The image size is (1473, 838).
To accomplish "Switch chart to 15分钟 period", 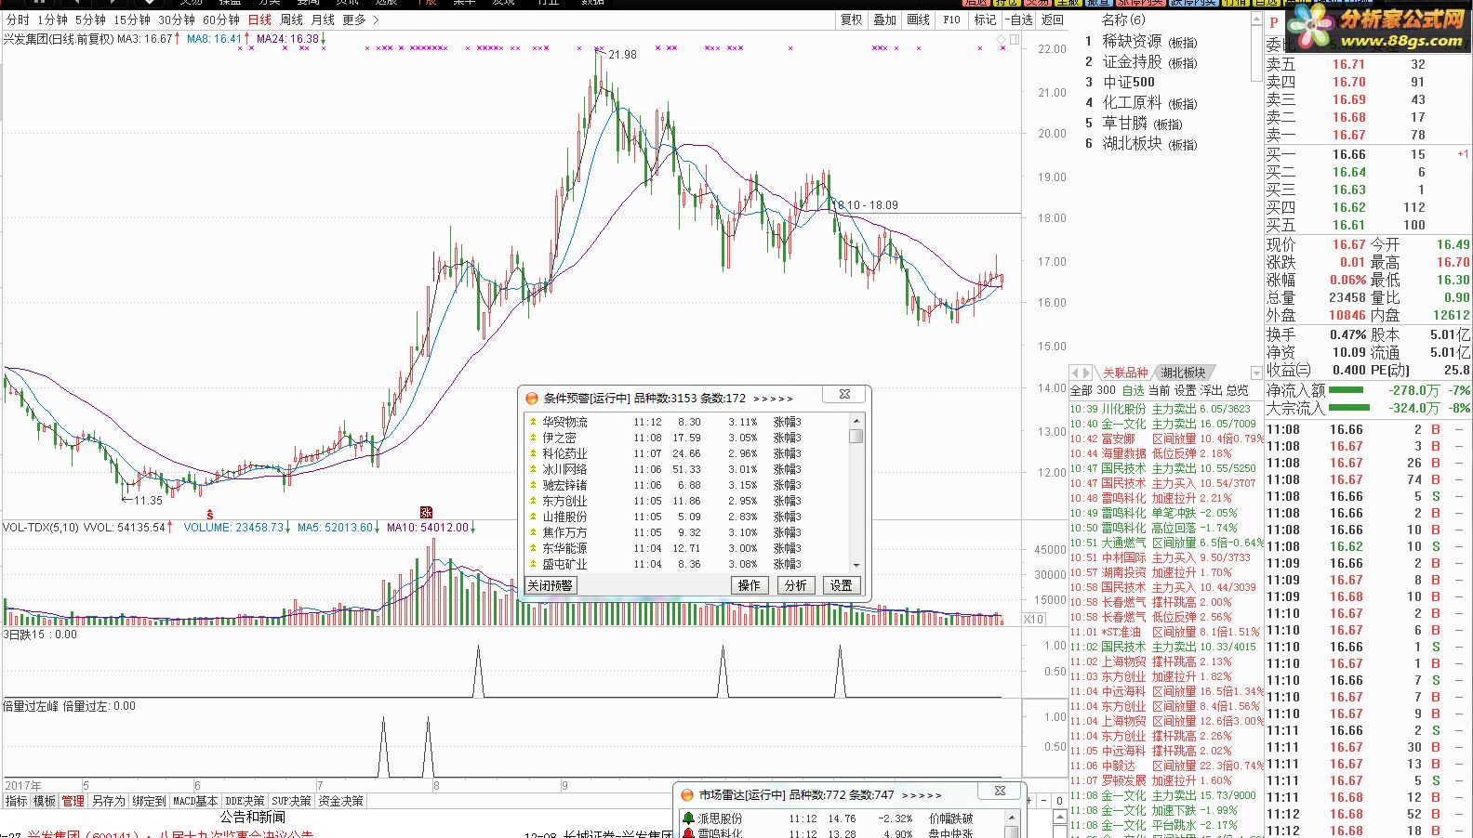I will [x=132, y=20].
